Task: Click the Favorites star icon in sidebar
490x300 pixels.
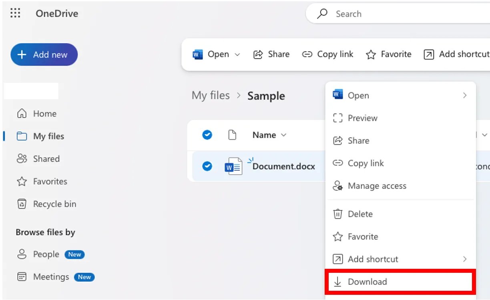Action: [22, 182]
